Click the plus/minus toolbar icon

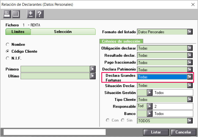(x=31, y=14)
